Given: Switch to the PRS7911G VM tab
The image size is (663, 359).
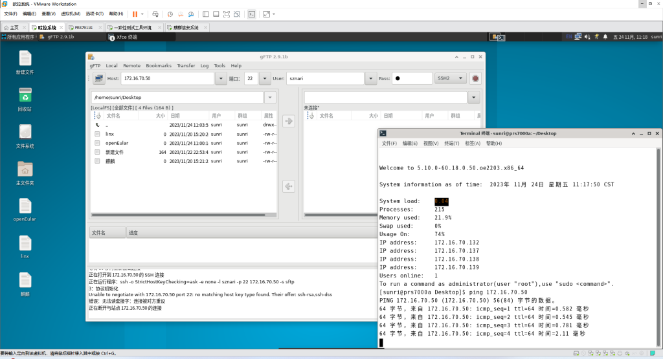Looking at the screenshot, I should [84, 28].
